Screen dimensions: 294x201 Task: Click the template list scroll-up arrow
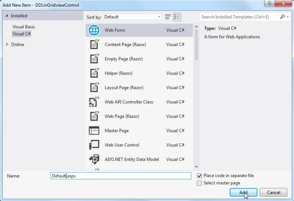[x=196, y=27]
